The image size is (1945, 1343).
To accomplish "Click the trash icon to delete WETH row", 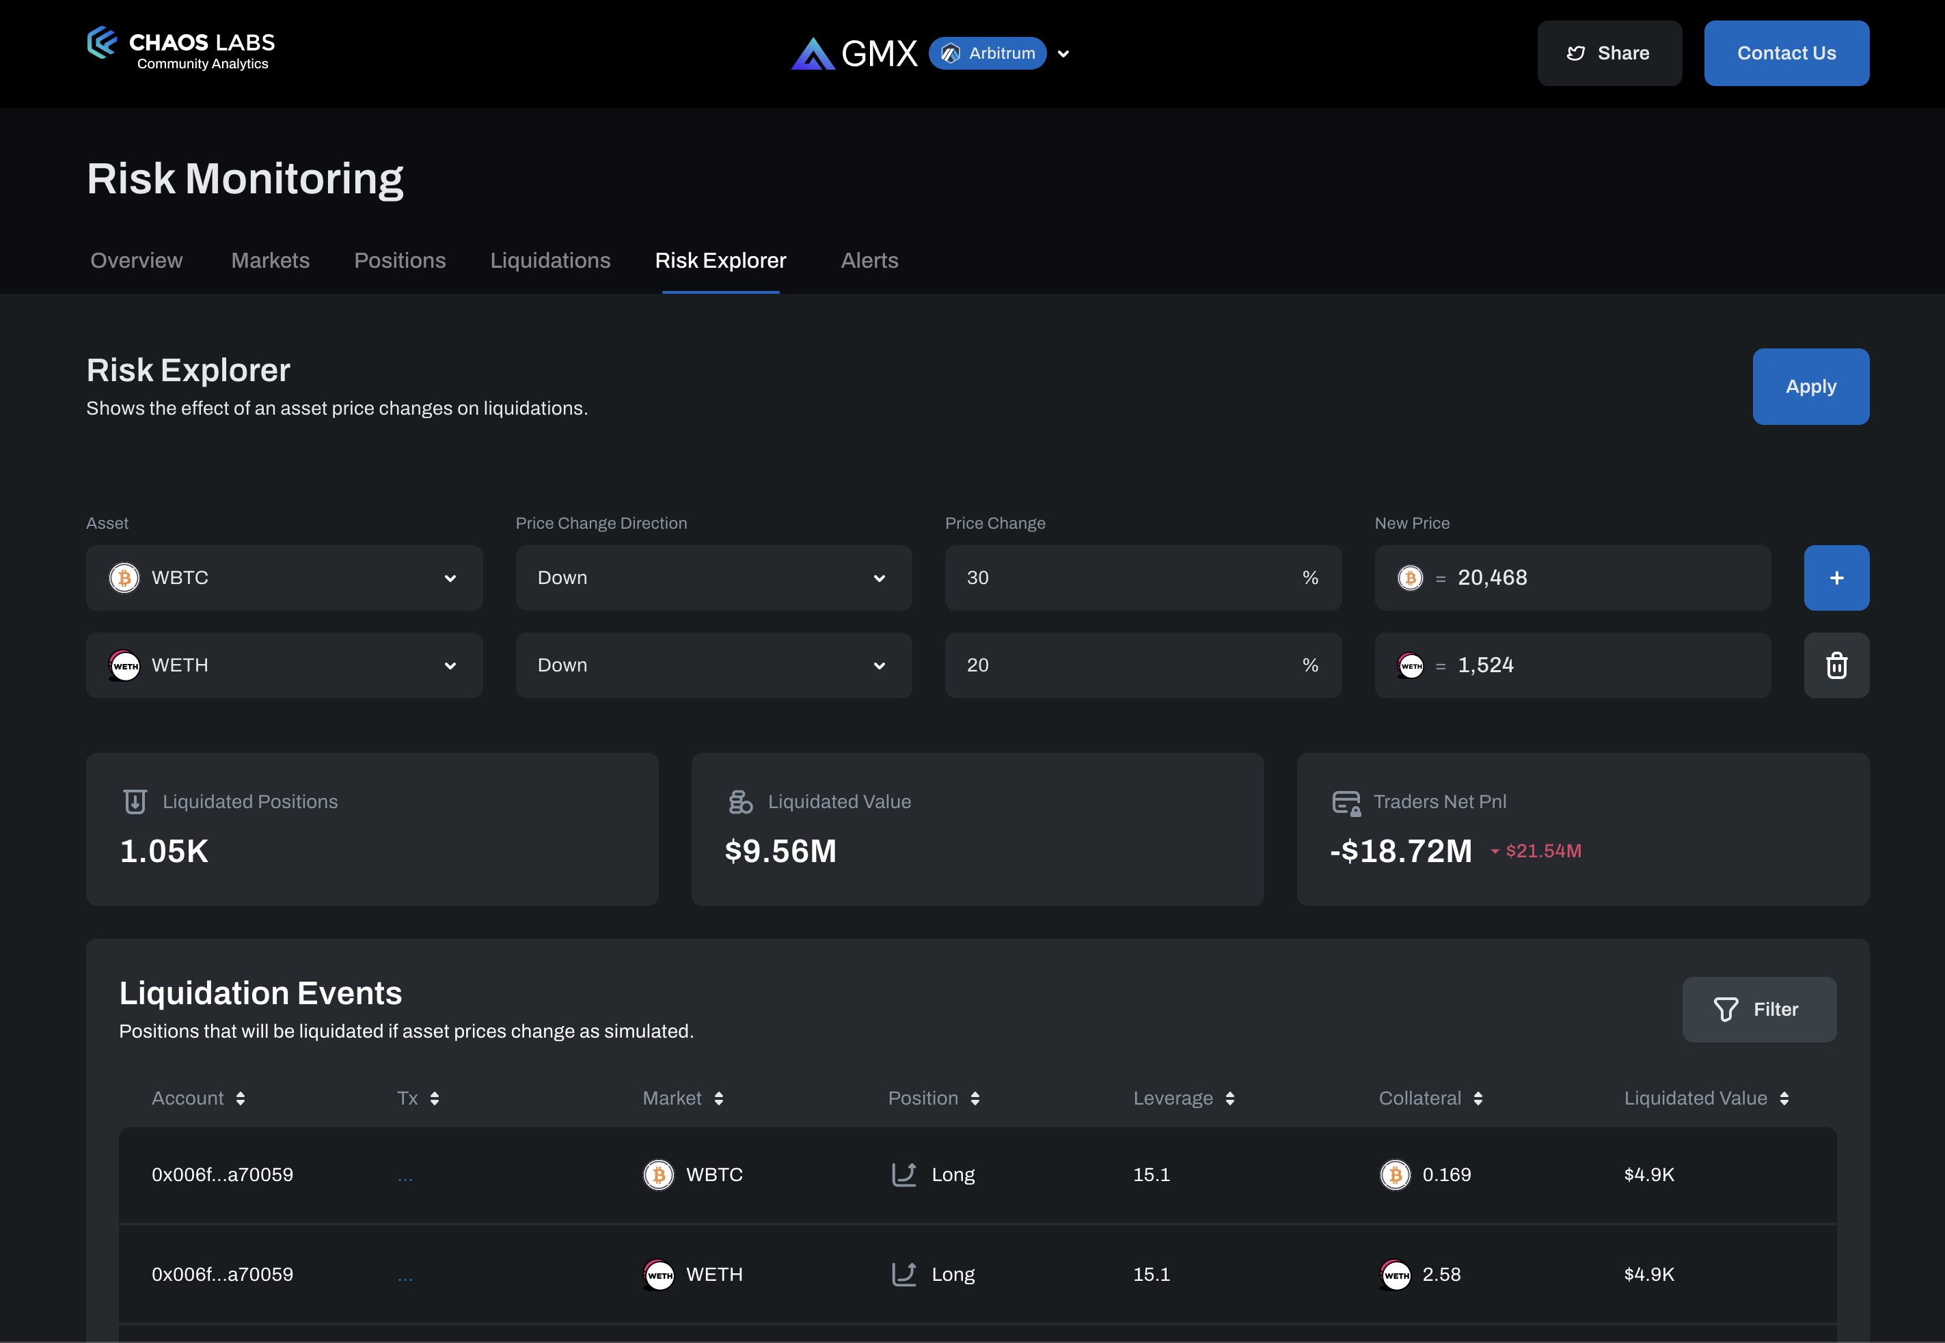I will click(x=1836, y=665).
